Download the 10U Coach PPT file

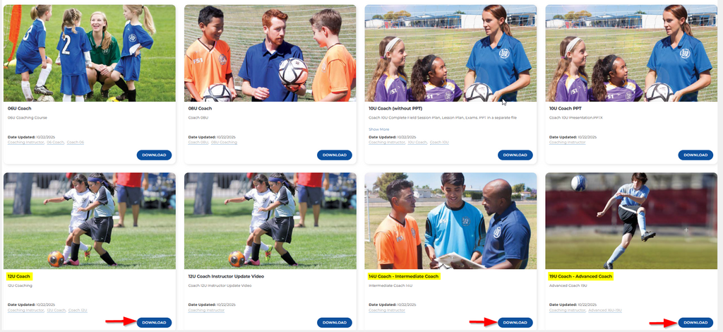point(695,155)
